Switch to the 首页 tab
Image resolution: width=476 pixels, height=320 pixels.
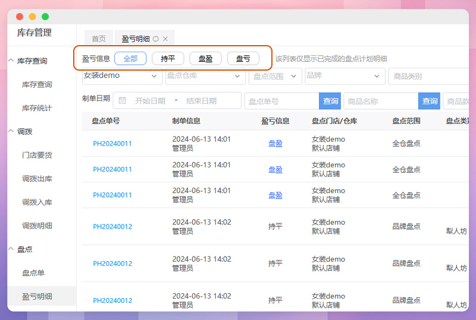coord(99,39)
